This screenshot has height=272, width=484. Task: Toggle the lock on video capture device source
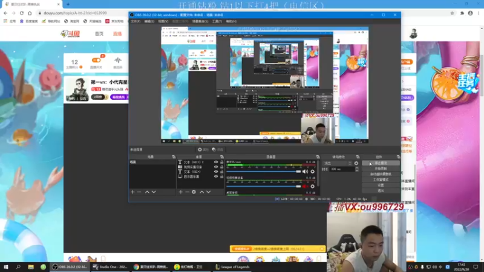[x=221, y=167]
